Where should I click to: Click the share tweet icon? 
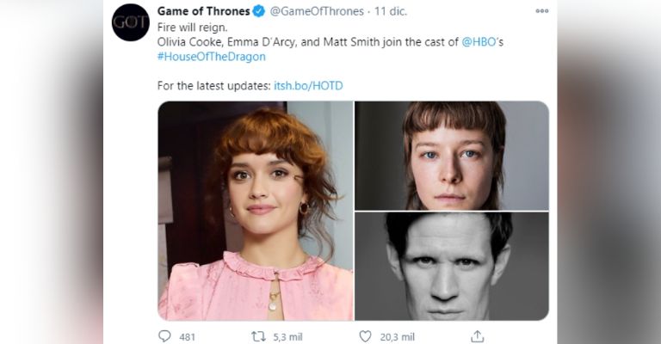coord(478,336)
